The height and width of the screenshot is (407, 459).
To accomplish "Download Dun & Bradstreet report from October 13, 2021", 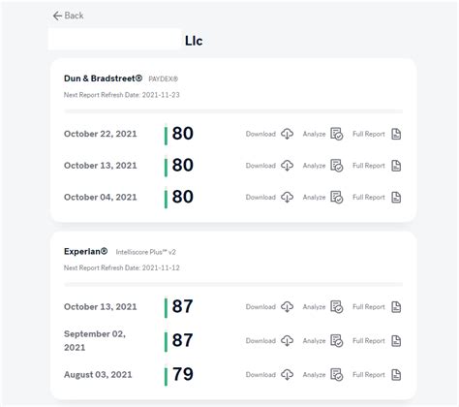I will pyautogui.click(x=287, y=166).
